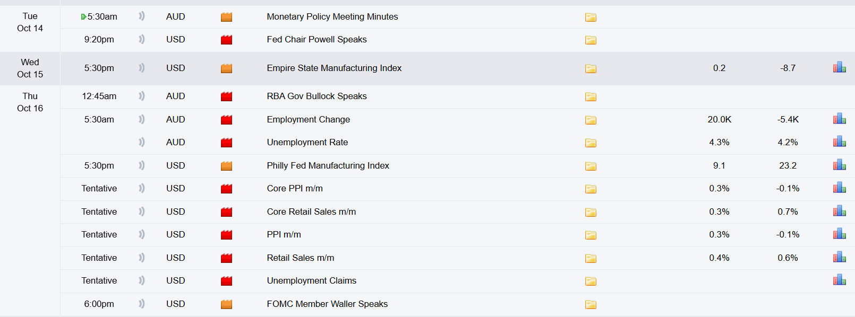Click the alert icon next to Core Retail Sales m/m
855x317 pixels.
click(141, 212)
